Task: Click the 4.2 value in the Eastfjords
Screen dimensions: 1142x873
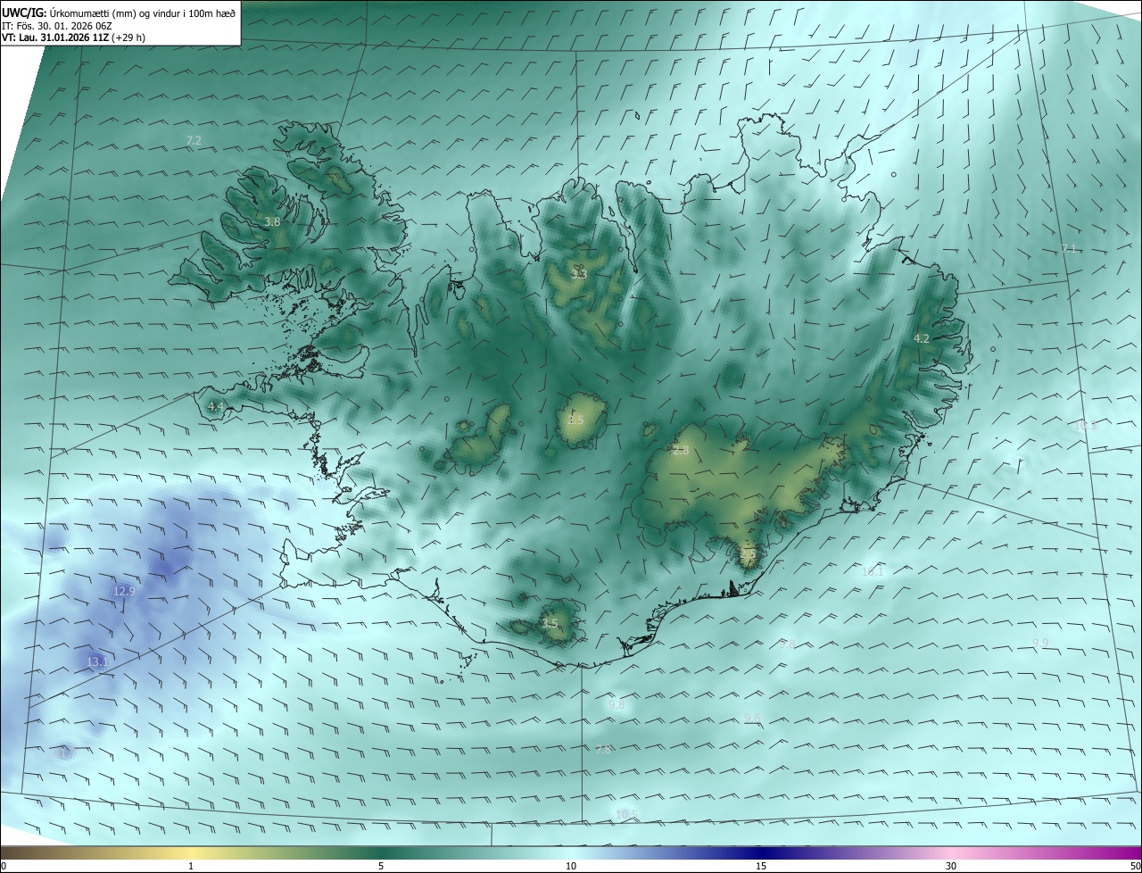Action: (x=922, y=338)
